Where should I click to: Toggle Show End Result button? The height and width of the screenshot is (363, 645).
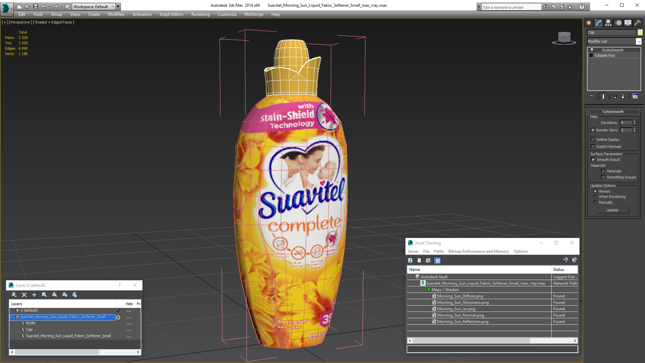603,96
